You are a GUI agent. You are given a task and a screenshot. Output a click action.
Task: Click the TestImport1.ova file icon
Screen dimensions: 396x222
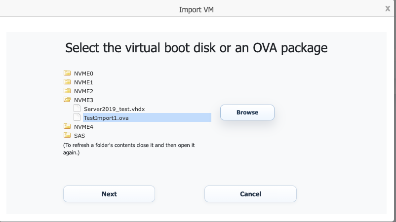coord(77,117)
